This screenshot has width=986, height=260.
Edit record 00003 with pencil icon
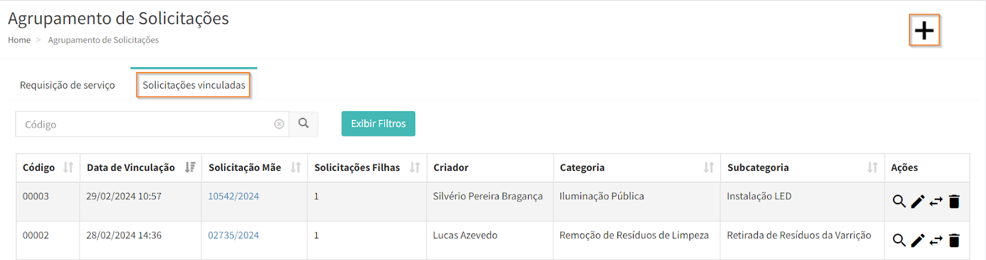click(x=918, y=201)
